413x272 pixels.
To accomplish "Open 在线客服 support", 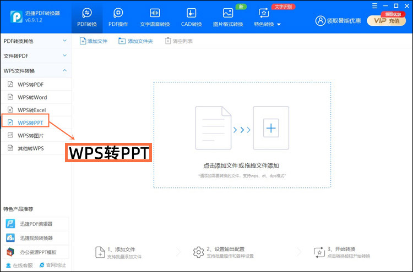I will point(19,265).
